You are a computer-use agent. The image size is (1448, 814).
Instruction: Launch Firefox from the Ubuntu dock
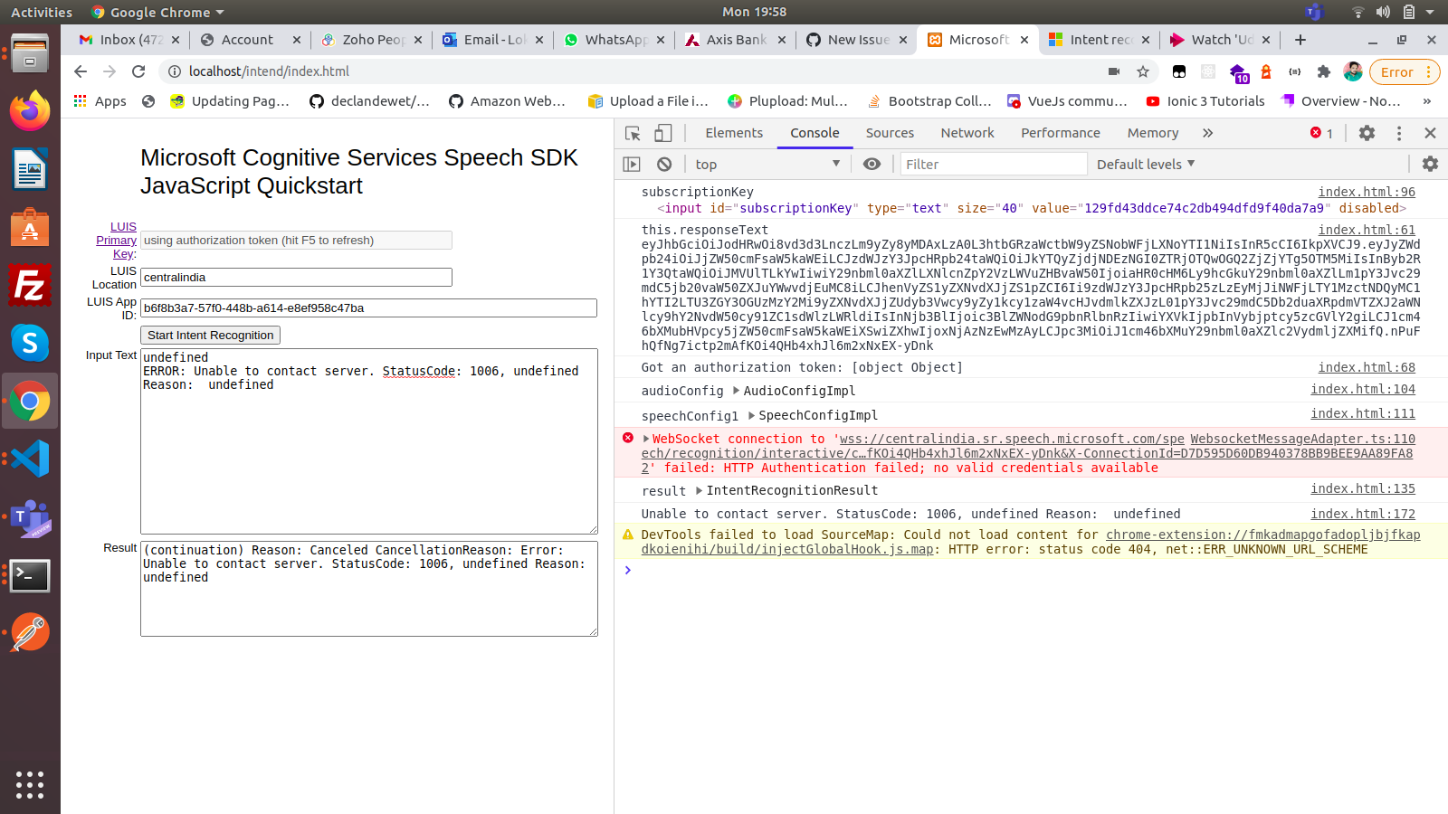pyautogui.click(x=30, y=111)
